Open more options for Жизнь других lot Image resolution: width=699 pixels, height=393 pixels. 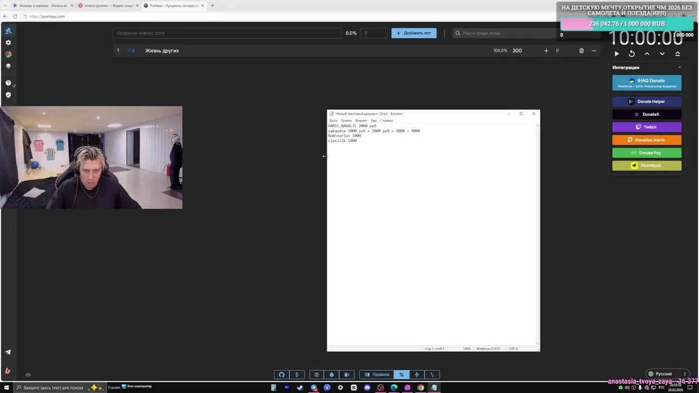[x=594, y=51]
